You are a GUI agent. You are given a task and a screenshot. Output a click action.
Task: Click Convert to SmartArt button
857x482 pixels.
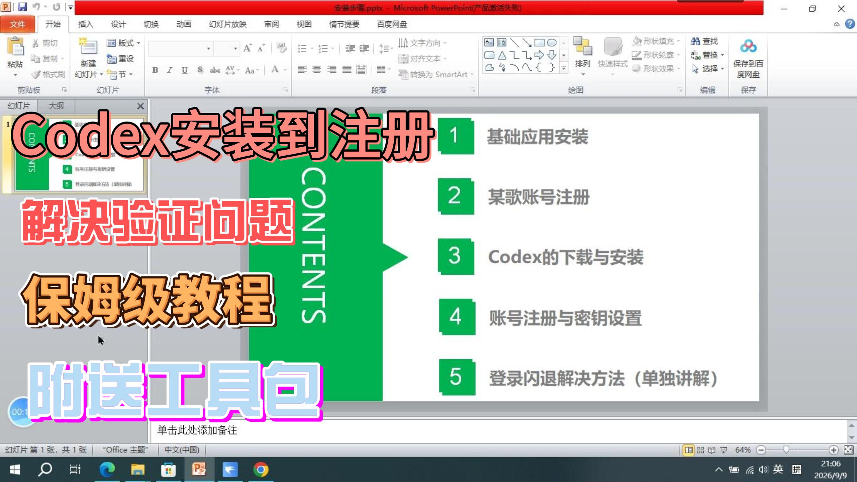436,74
